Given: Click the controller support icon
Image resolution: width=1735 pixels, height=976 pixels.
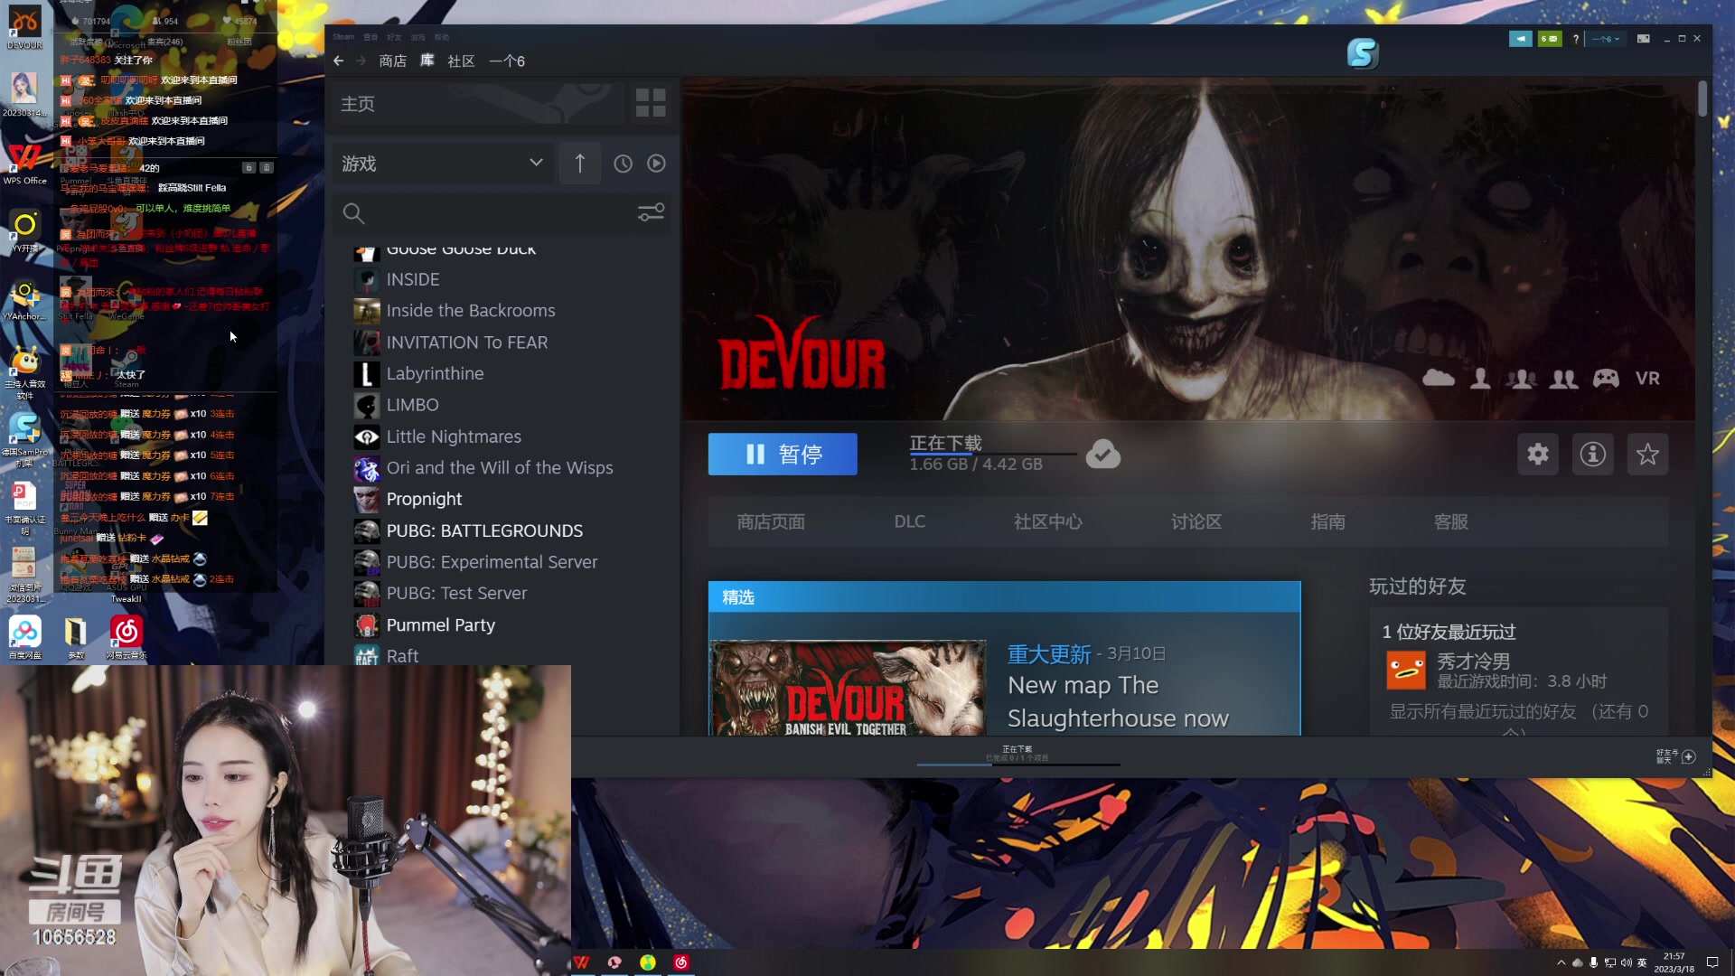Looking at the screenshot, I should point(1606,378).
